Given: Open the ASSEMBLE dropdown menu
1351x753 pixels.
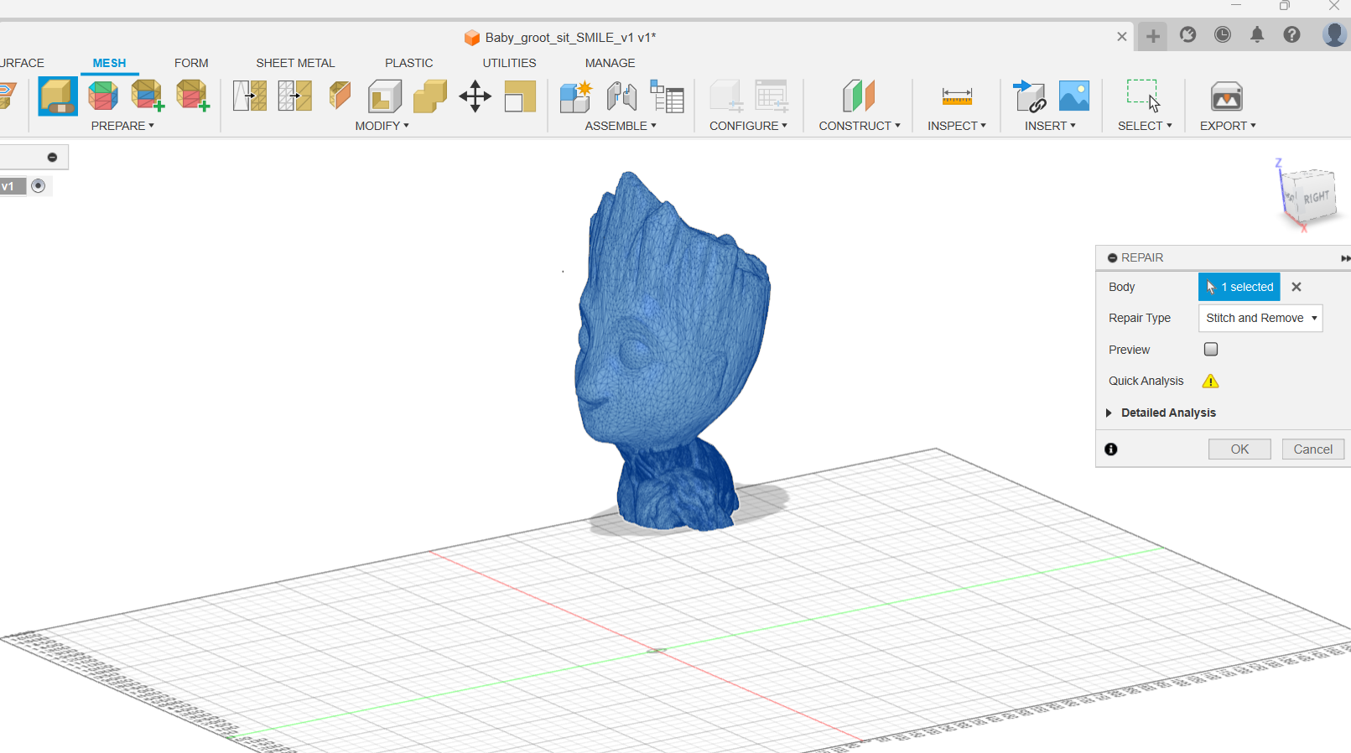Looking at the screenshot, I should [621, 126].
